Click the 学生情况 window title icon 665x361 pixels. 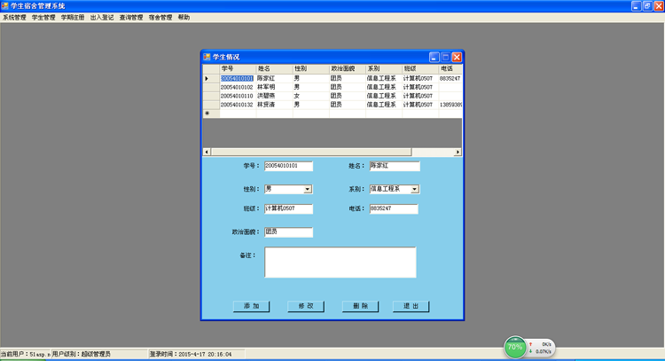207,57
